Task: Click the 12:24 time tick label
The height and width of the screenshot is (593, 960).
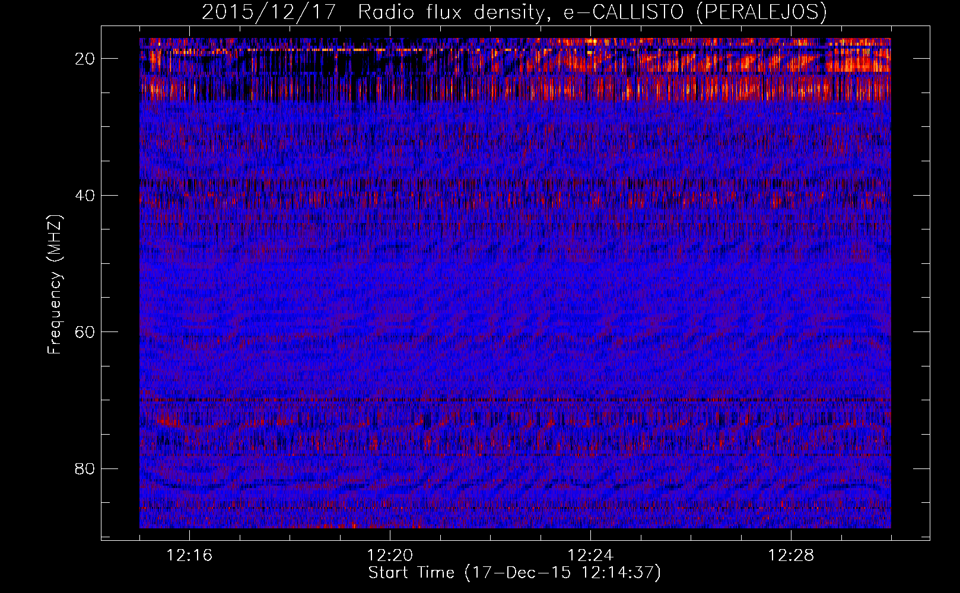Action: 590,556
